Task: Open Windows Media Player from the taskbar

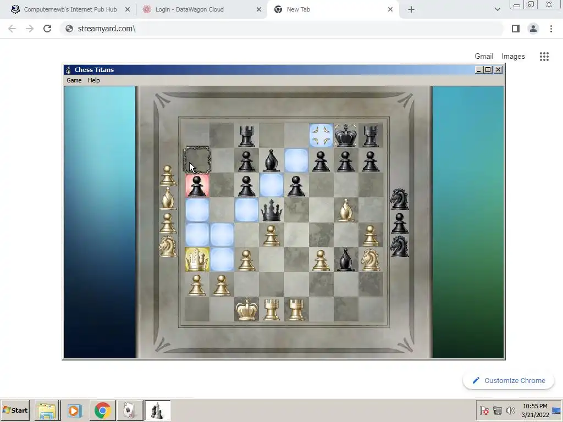Action: coord(75,410)
